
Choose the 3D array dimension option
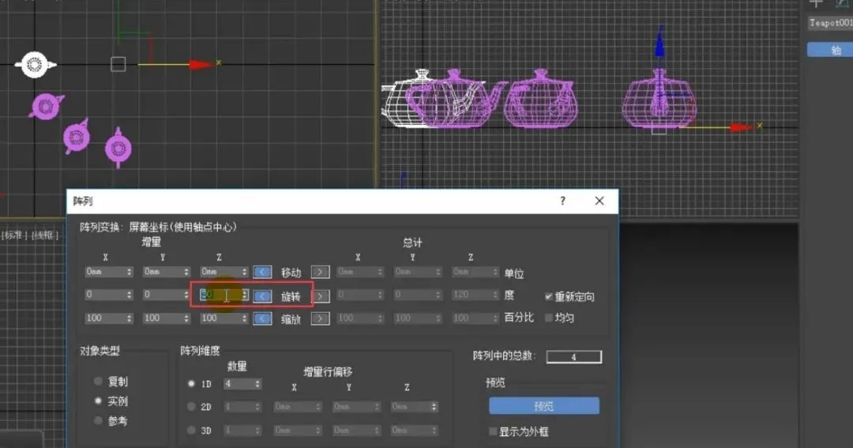point(191,430)
